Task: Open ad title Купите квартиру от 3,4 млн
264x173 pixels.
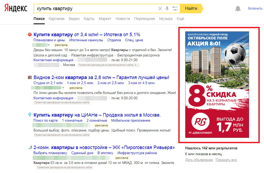Action: pyautogui.click(x=87, y=35)
